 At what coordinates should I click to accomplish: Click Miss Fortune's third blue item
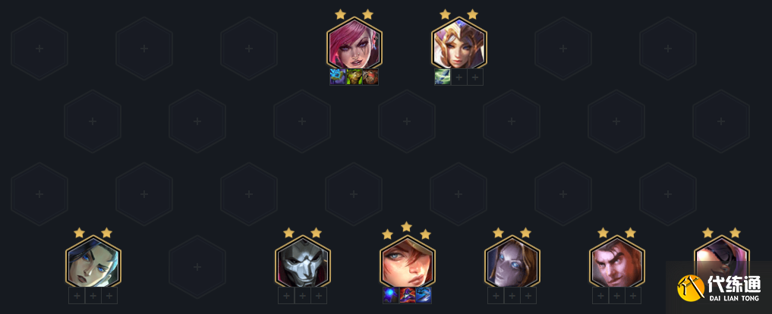424,295
